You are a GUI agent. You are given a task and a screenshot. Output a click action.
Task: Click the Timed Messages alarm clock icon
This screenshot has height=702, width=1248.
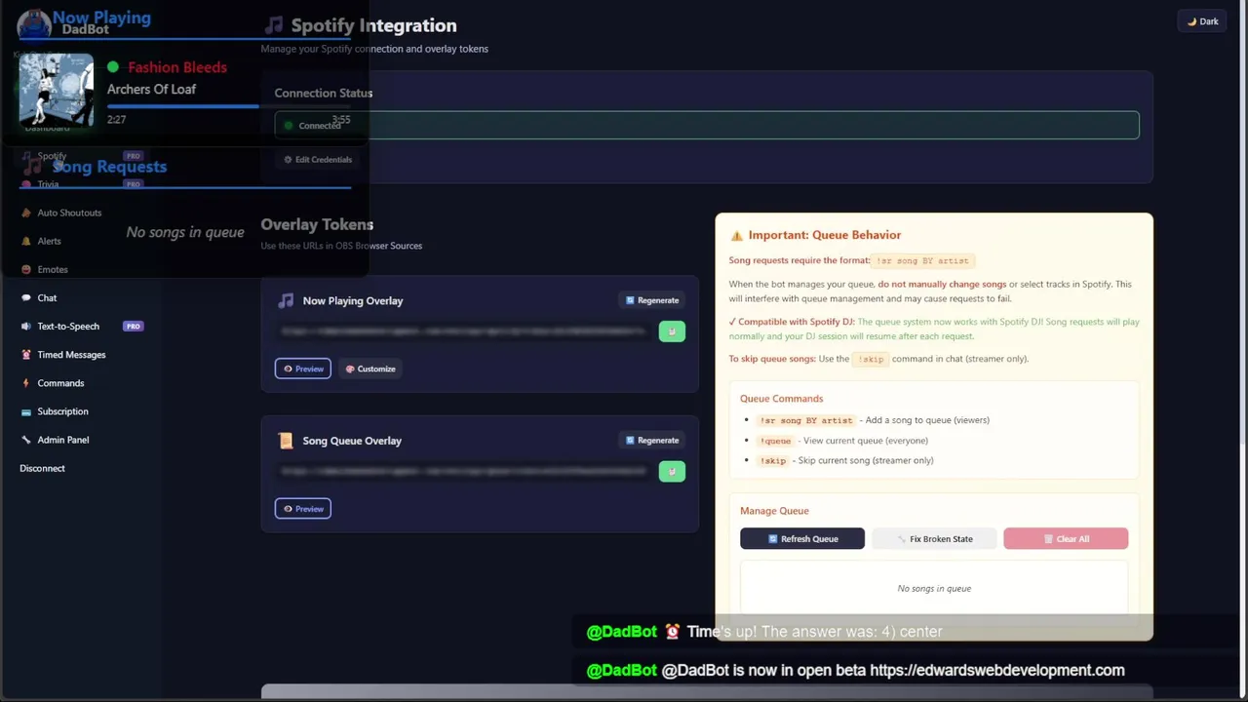26,354
